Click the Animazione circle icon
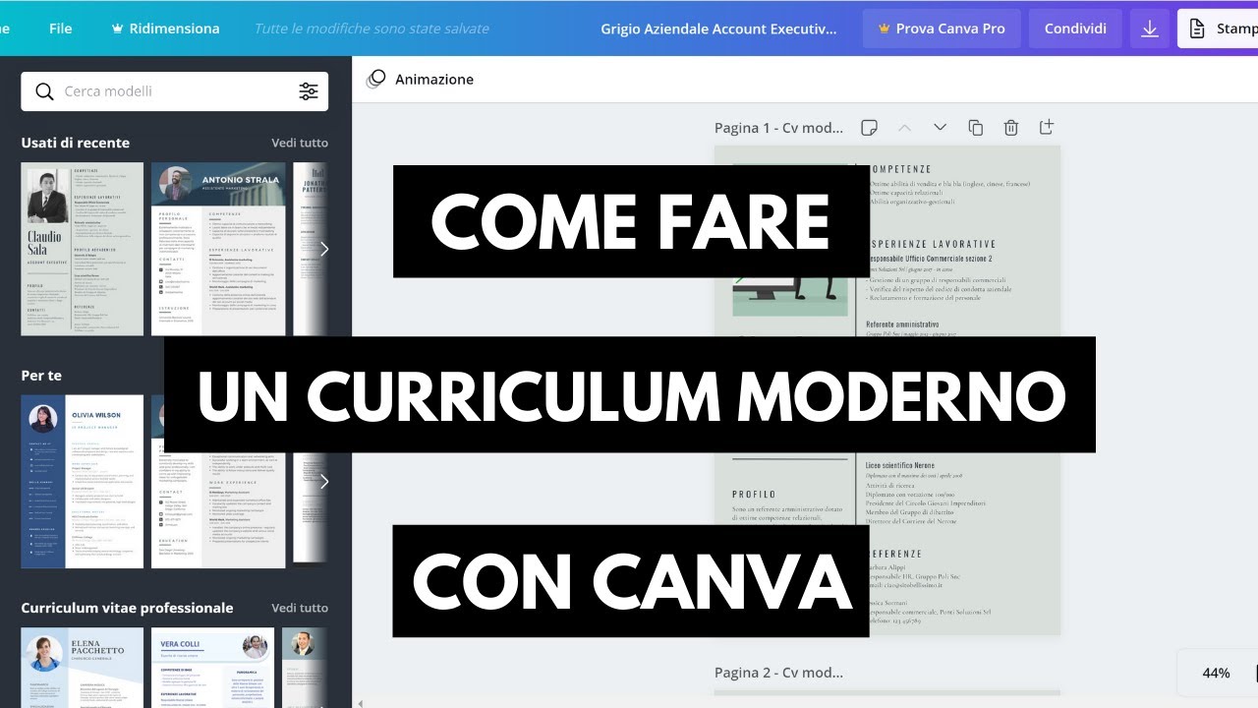Viewport: 1258px width, 708px height. (375, 80)
